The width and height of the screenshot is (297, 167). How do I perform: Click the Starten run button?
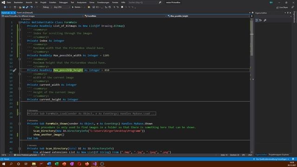[76, 7]
